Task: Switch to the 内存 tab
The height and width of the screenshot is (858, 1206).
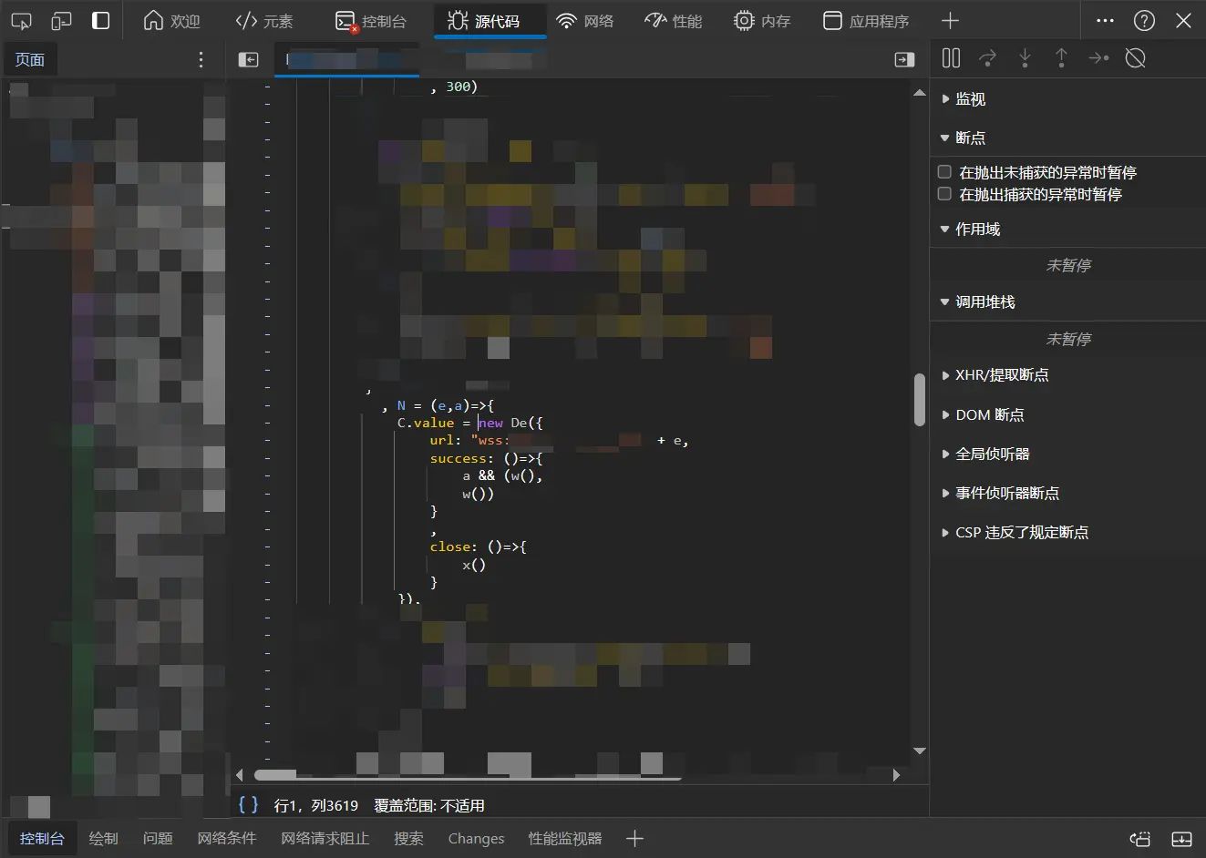Action: pyautogui.click(x=762, y=21)
